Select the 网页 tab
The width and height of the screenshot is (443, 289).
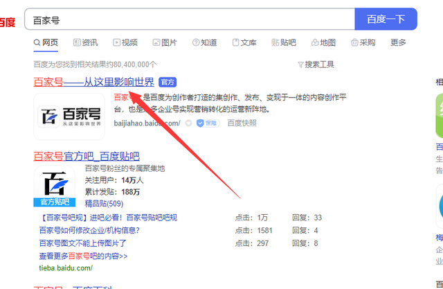point(46,43)
